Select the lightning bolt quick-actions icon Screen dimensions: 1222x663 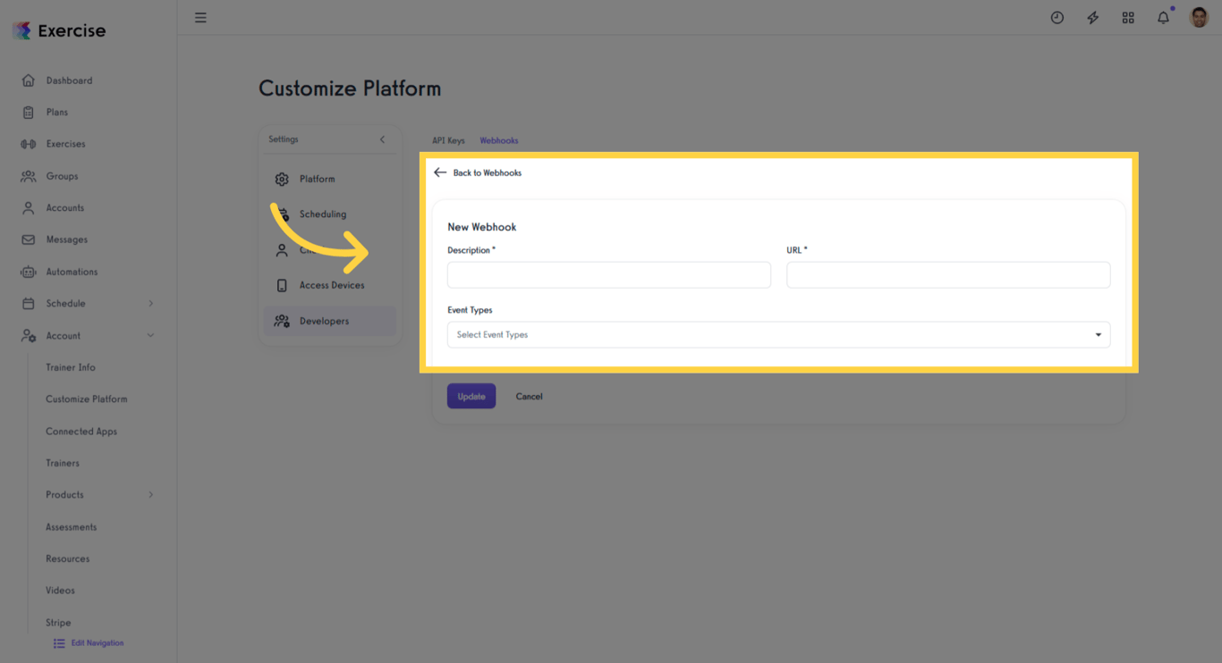(x=1092, y=17)
